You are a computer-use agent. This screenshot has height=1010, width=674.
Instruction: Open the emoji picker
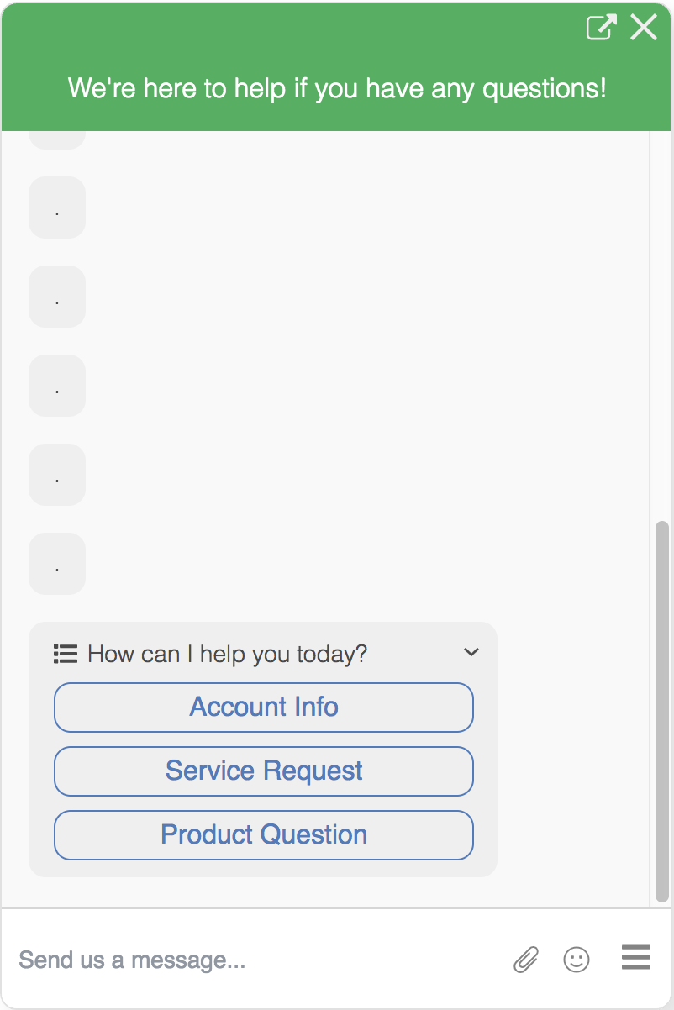[x=577, y=960]
